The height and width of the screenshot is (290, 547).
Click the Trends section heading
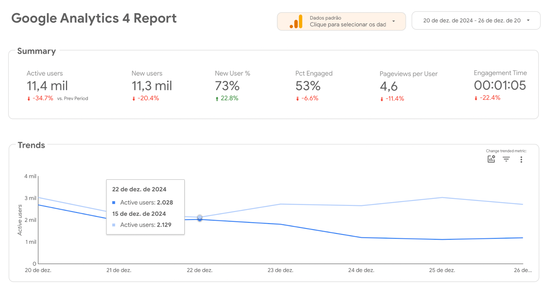pyautogui.click(x=31, y=145)
